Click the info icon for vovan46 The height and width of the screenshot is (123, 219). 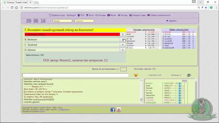tap(180, 100)
